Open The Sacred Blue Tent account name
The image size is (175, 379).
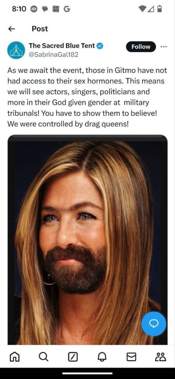click(62, 46)
